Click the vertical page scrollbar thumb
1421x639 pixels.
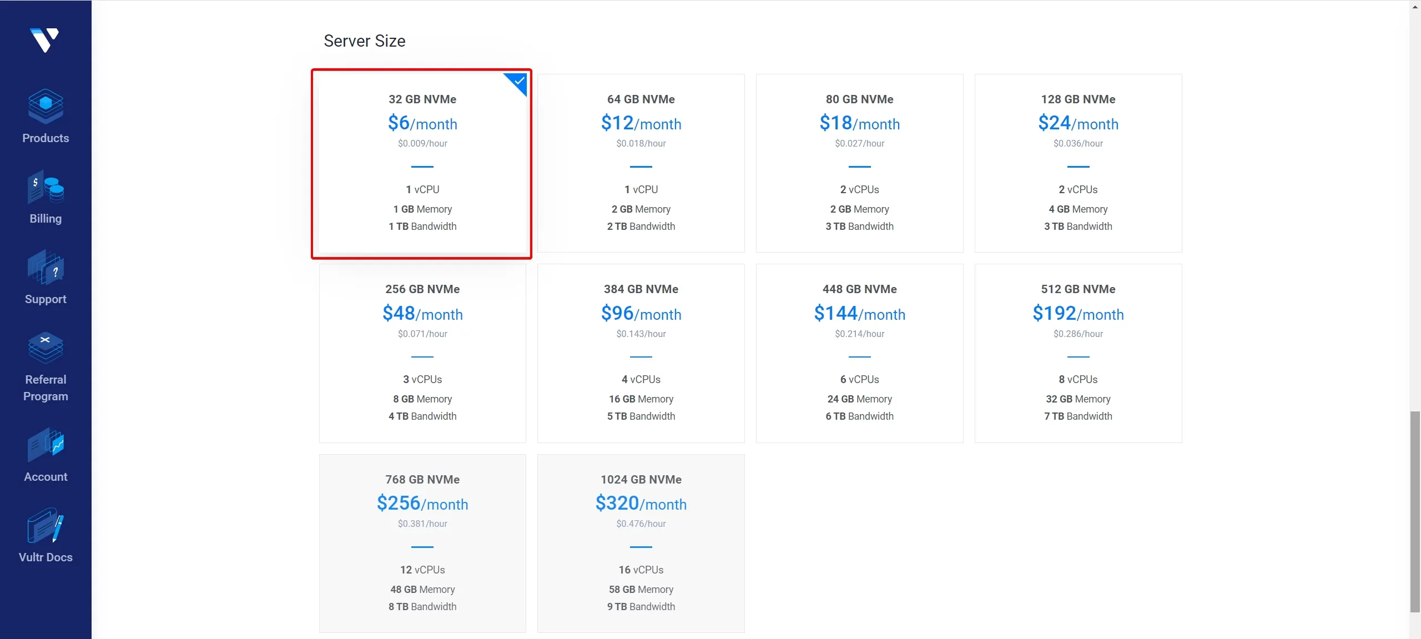pos(1415,511)
